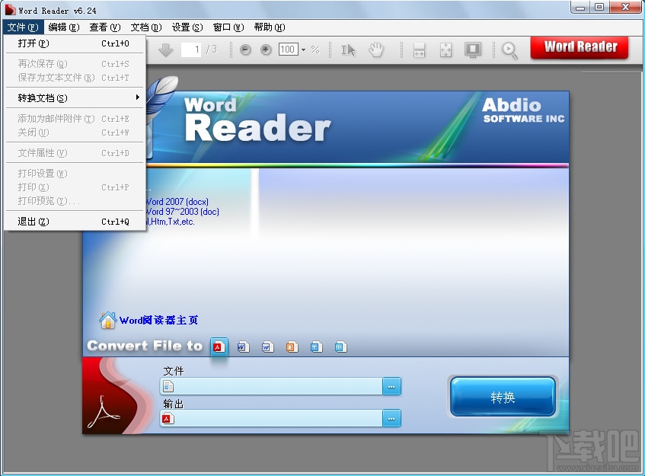Select HTM output format in Convert File to row
The image size is (645, 476).
(x=340, y=347)
